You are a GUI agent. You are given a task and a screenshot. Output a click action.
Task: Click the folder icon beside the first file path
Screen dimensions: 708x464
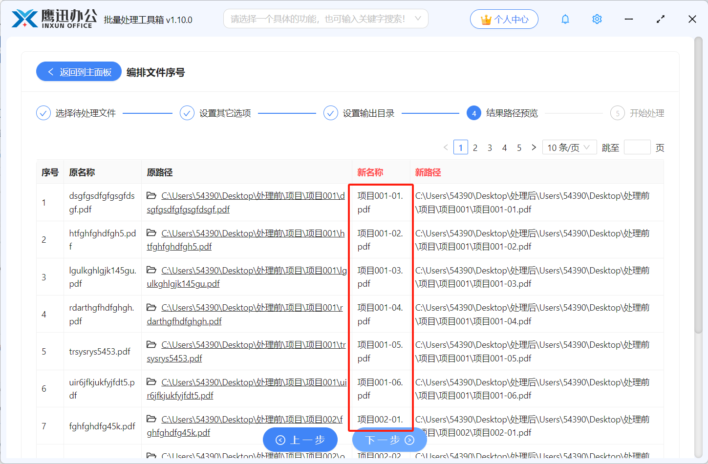151,195
